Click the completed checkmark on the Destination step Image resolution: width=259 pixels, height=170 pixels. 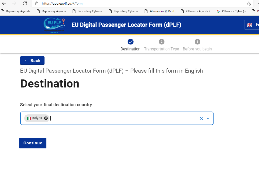(x=130, y=42)
